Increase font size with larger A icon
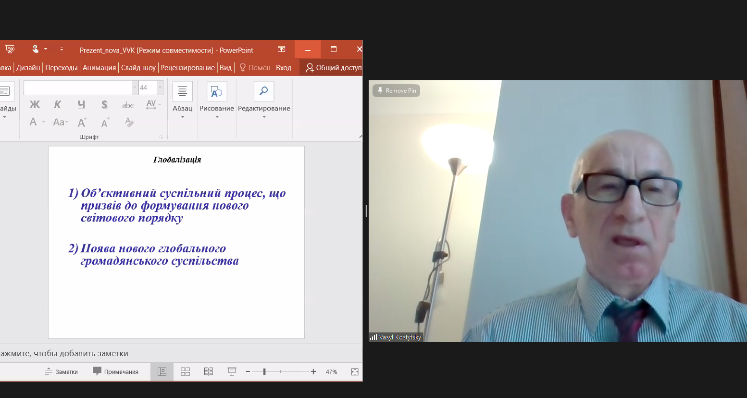Screen dimensions: 747x398 (82, 122)
